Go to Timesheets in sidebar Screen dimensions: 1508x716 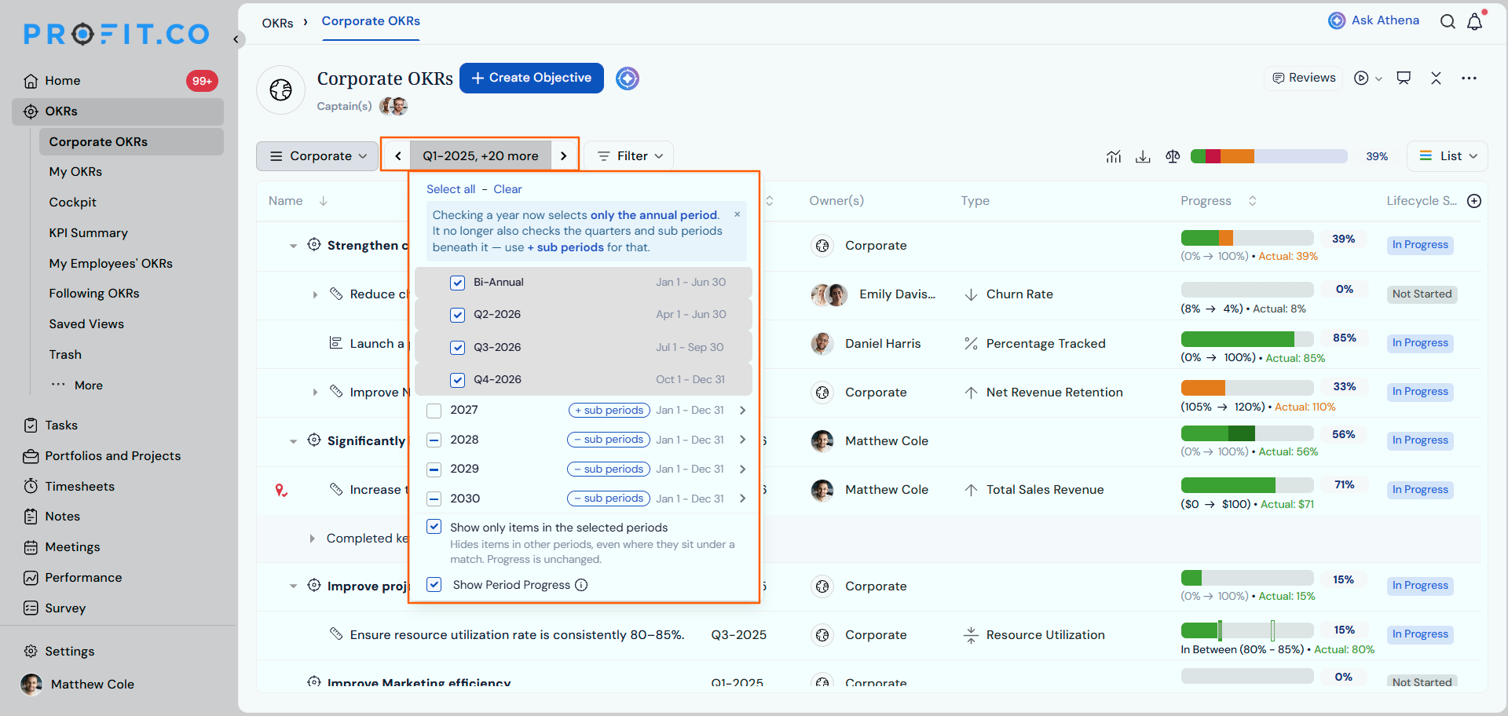[79, 487]
